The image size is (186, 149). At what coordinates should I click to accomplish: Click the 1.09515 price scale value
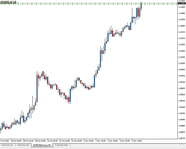coord(182,95)
